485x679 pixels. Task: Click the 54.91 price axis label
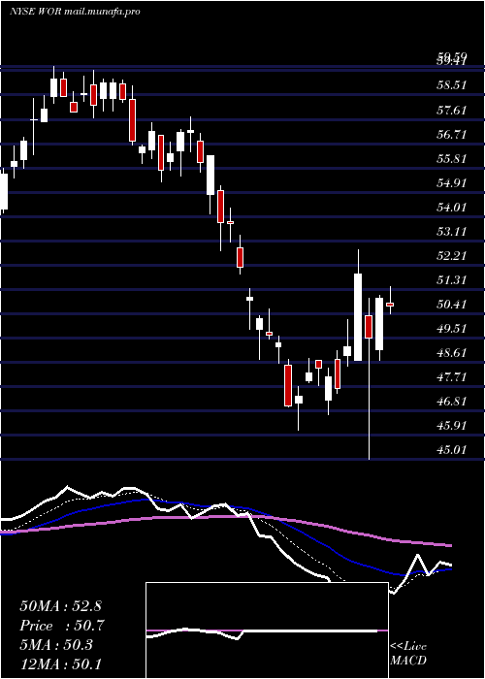(452, 182)
